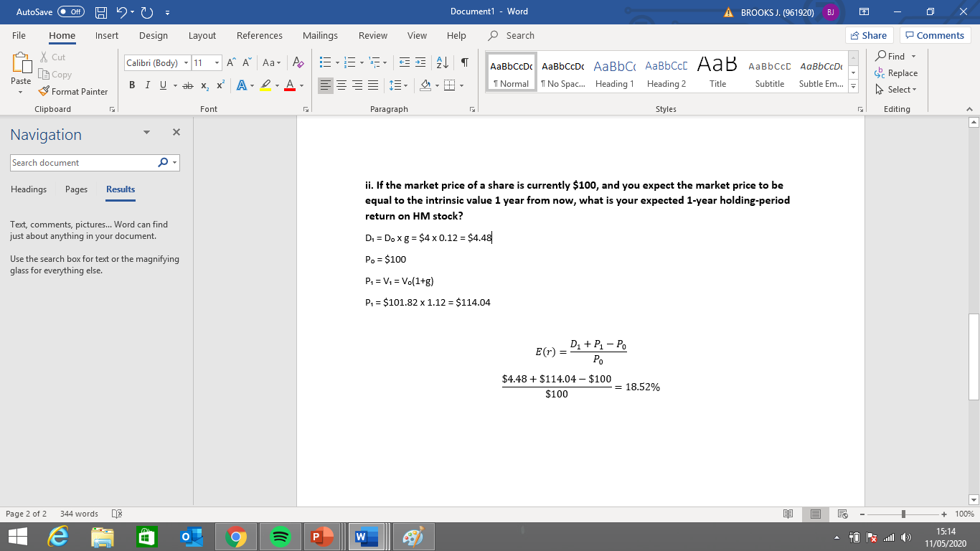980x551 pixels.
Task: Toggle subscript formatting
Action: [x=204, y=85]
